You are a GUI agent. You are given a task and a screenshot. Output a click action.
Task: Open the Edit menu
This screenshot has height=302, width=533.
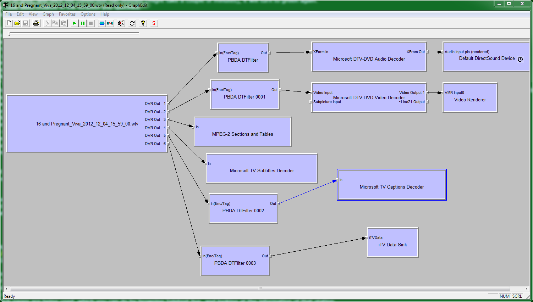[x=20, y=14]
